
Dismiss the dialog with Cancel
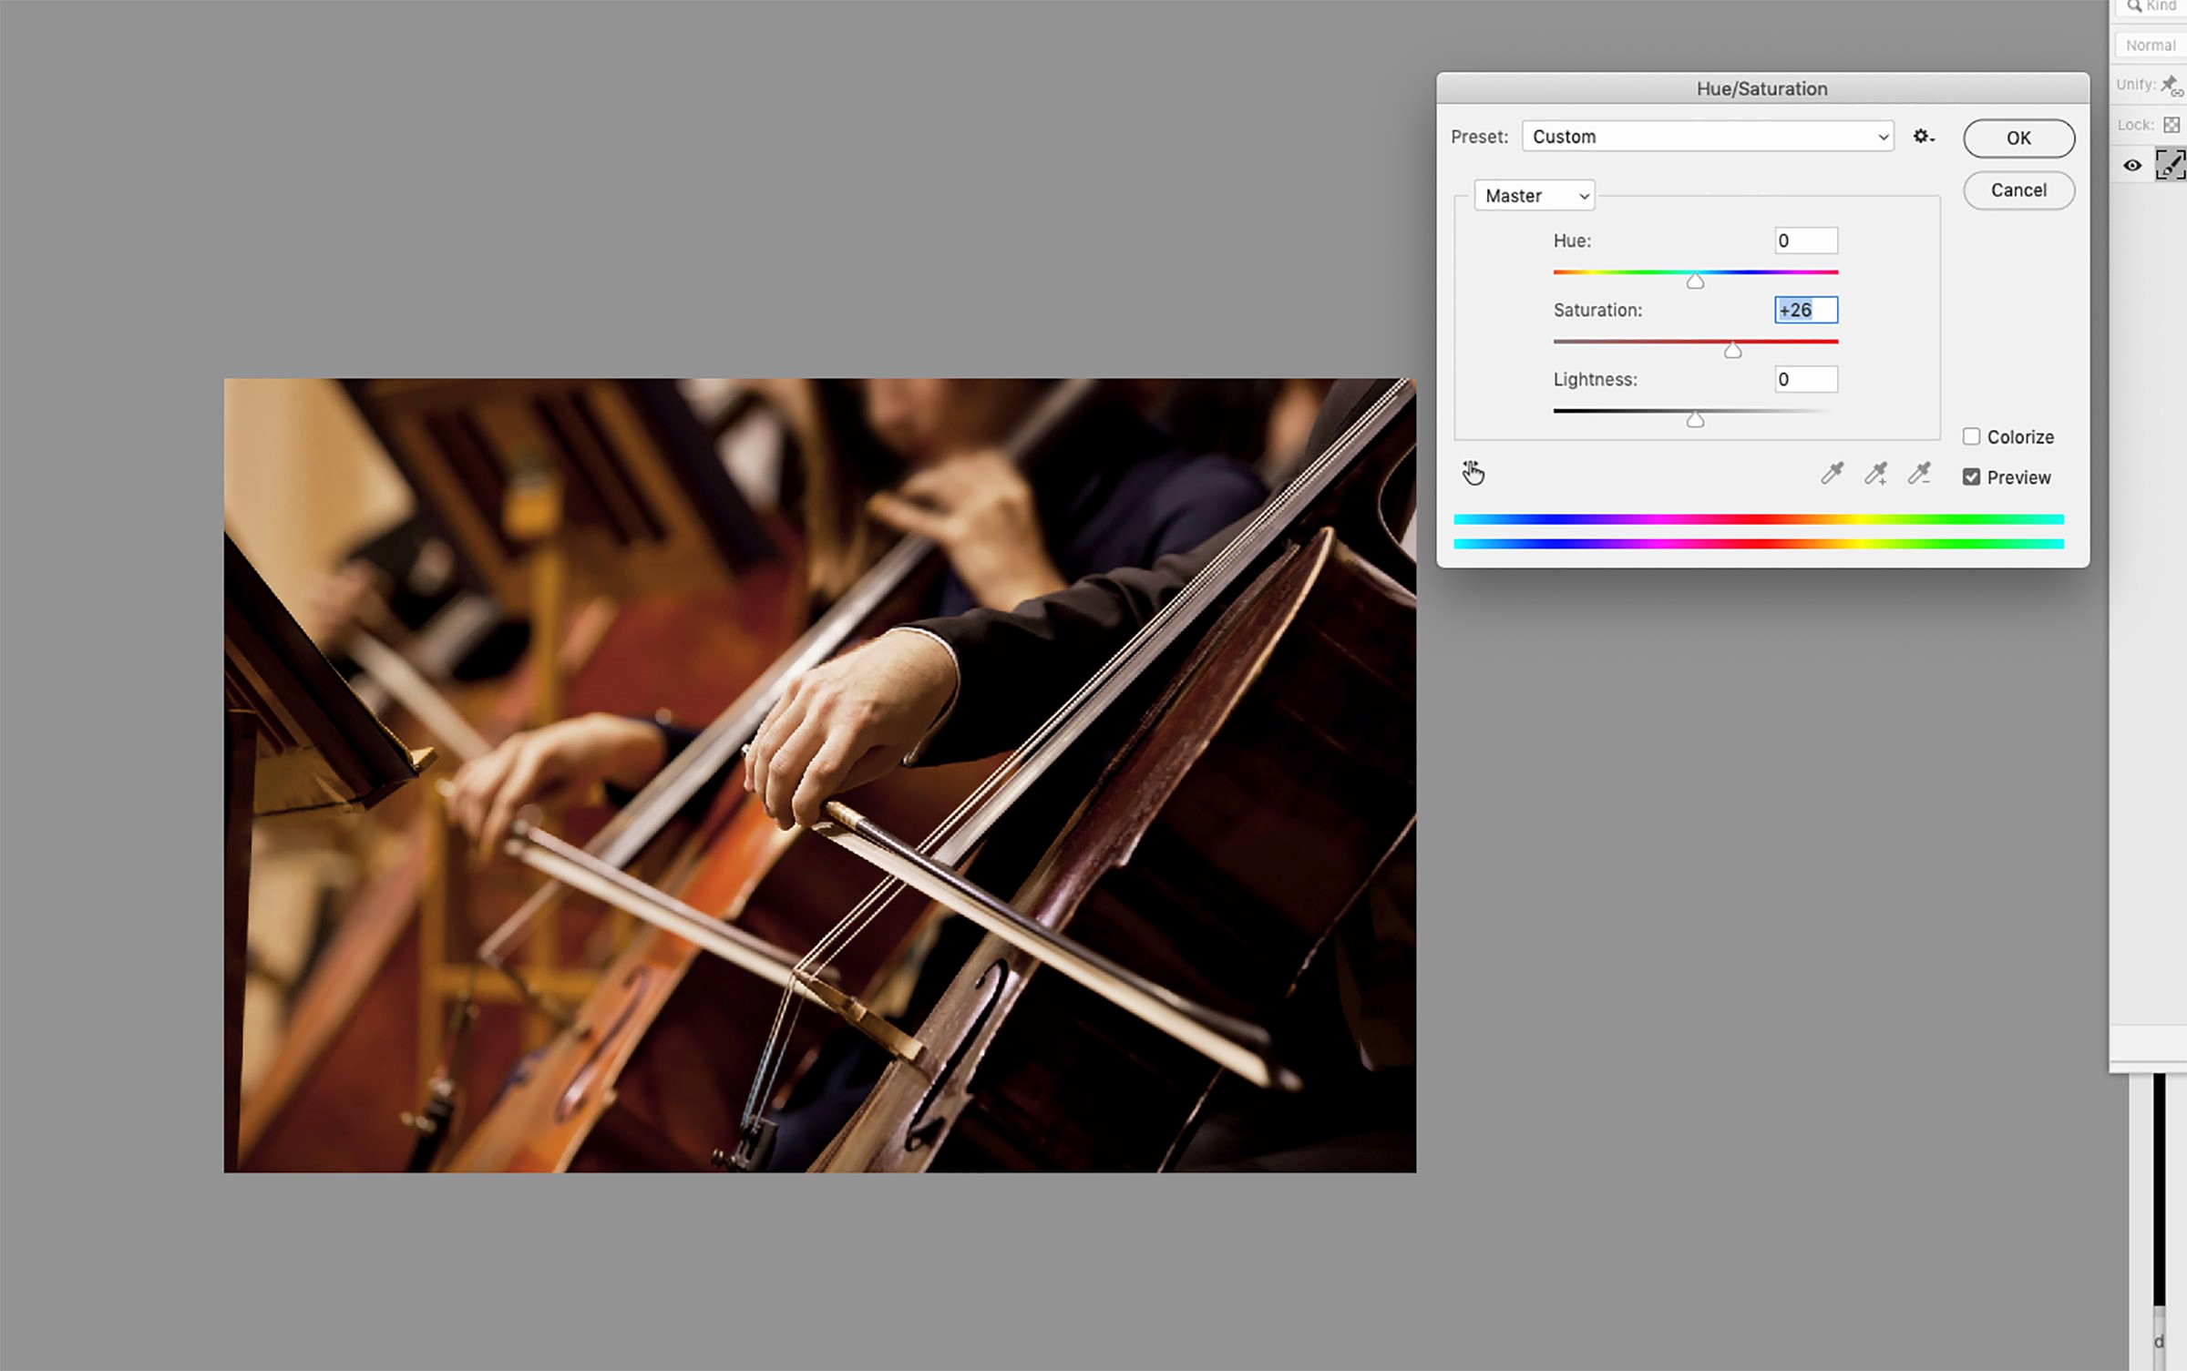tap(2018, 189)
